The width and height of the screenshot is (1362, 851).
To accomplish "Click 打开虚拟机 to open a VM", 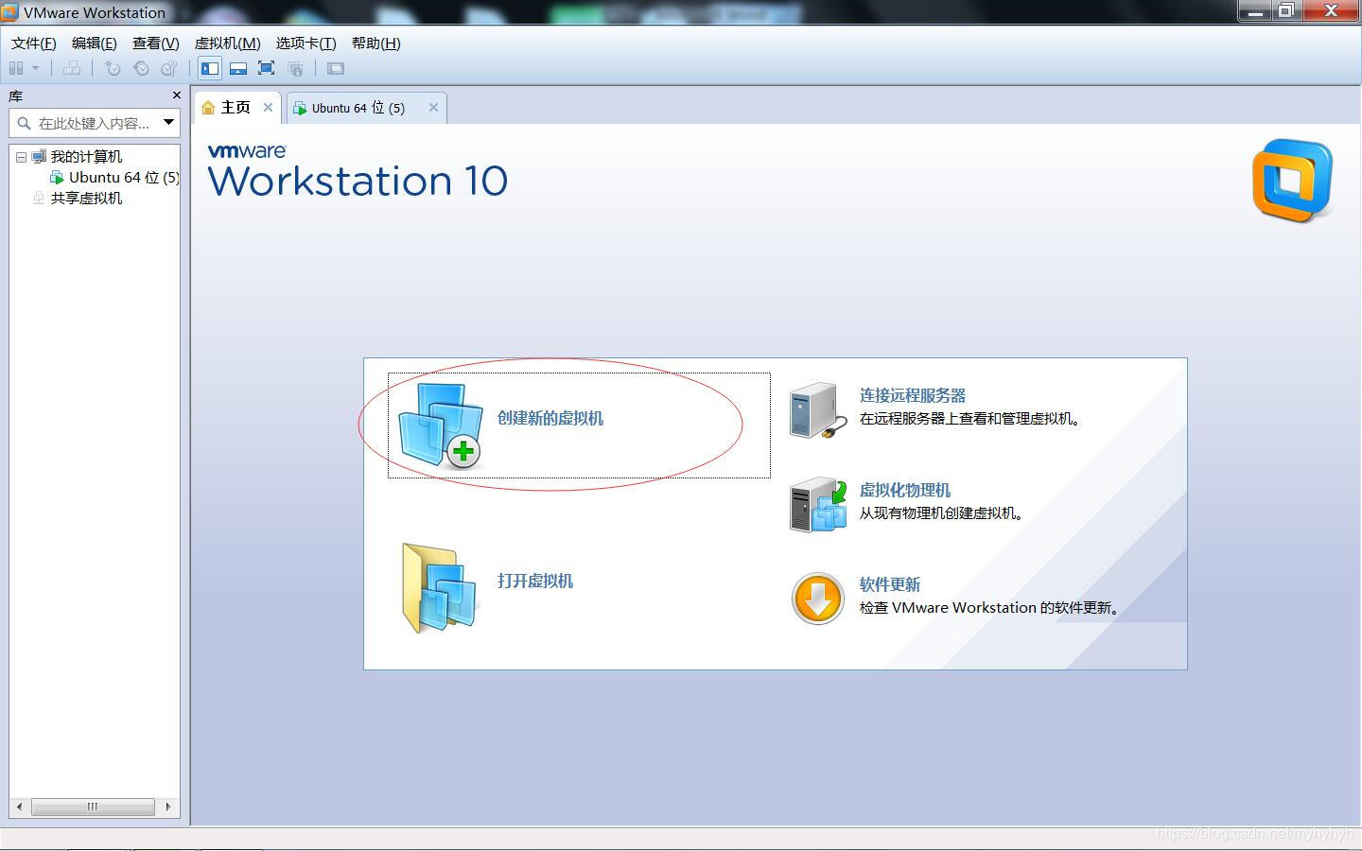I will 534,581.
